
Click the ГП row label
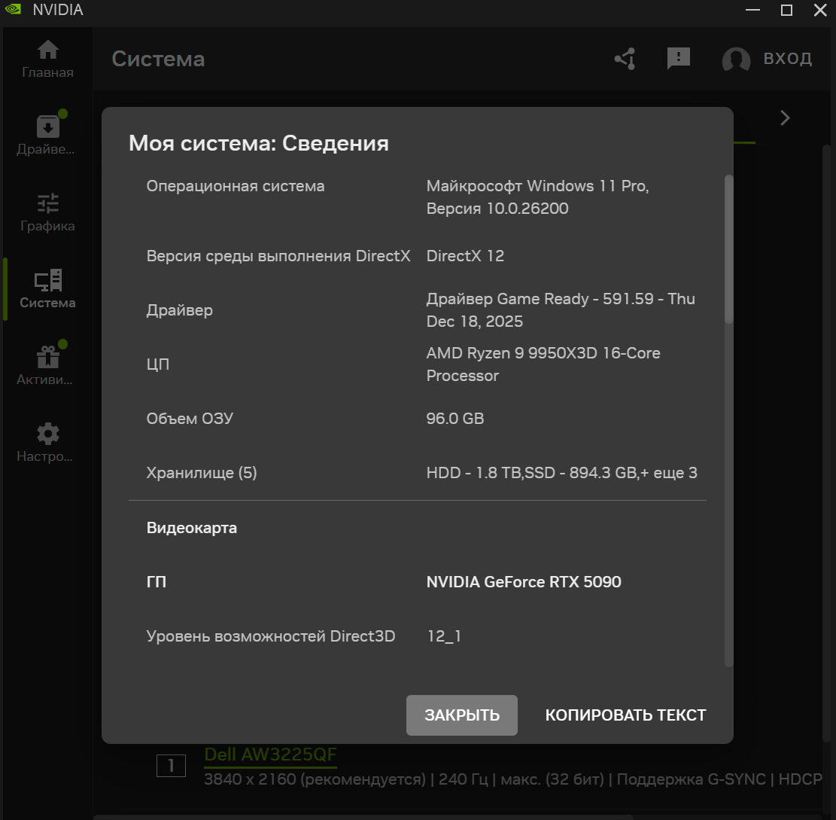pyautogui.click(x=157, y=582)
